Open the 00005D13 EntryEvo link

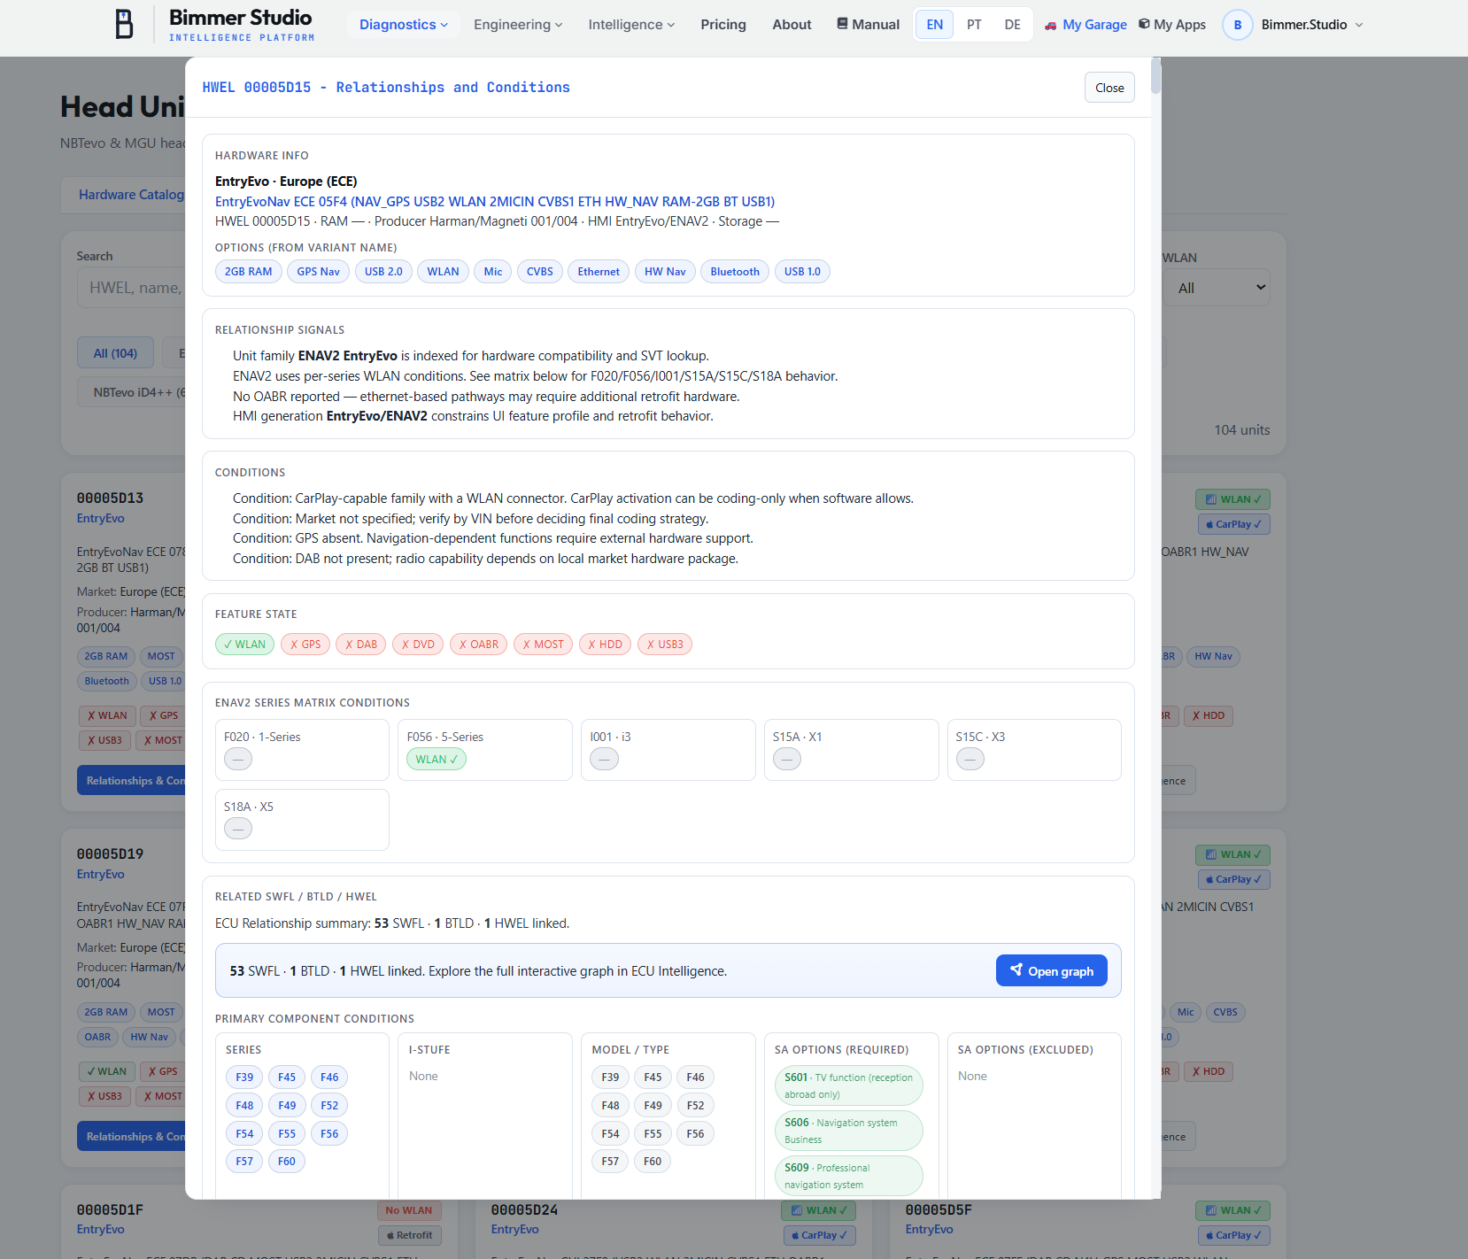[100, 518]
